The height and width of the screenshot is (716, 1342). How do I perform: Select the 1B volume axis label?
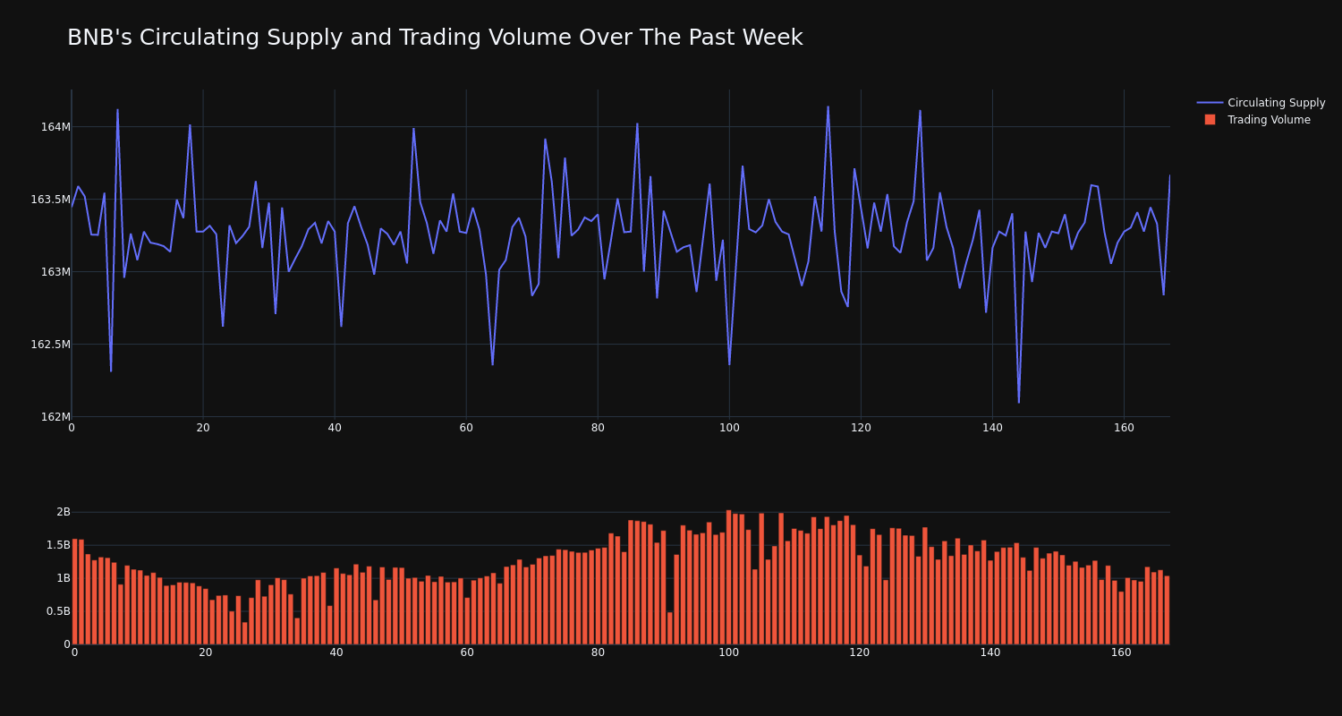click(x=64, y=578)
